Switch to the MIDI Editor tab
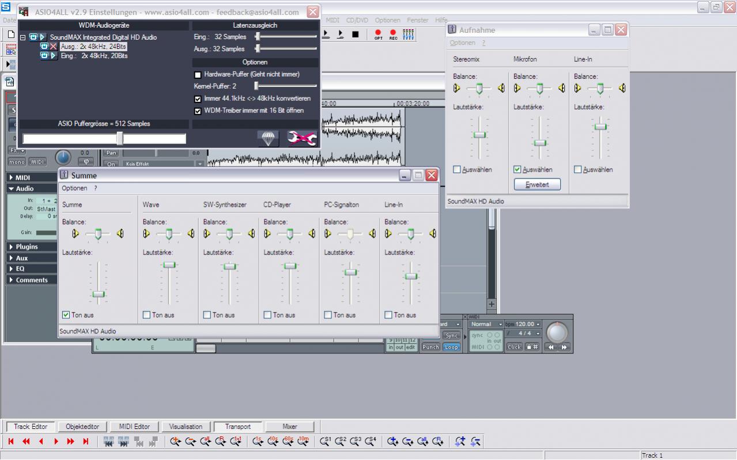 click(134, 427)
